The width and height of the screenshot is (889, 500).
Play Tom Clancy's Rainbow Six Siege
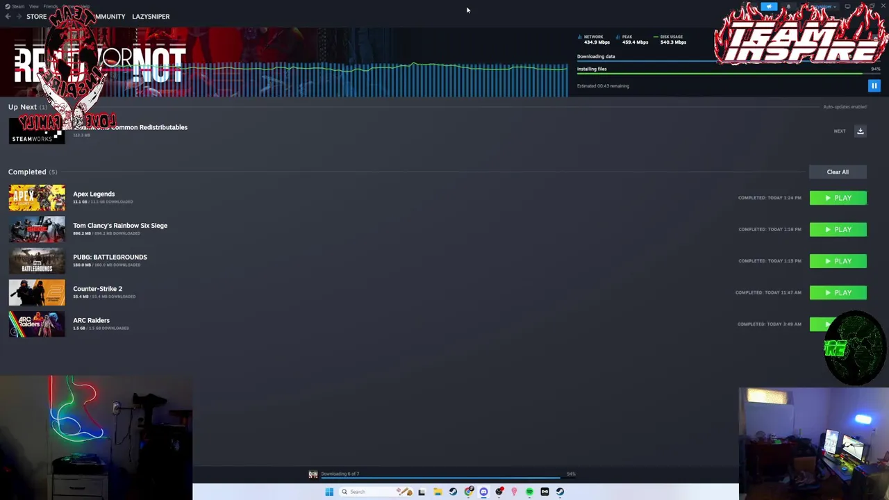point(838,230)
